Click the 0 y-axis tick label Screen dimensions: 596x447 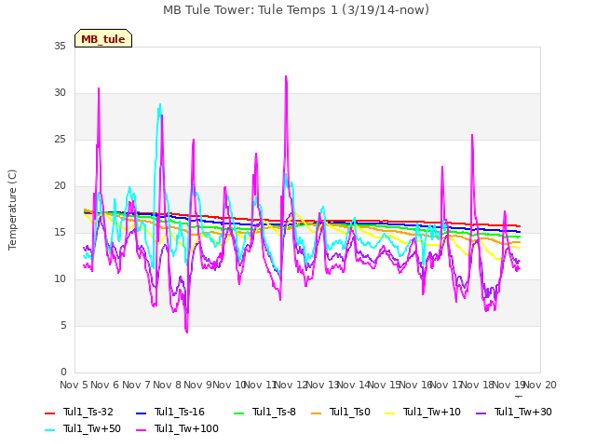[63, 372]
